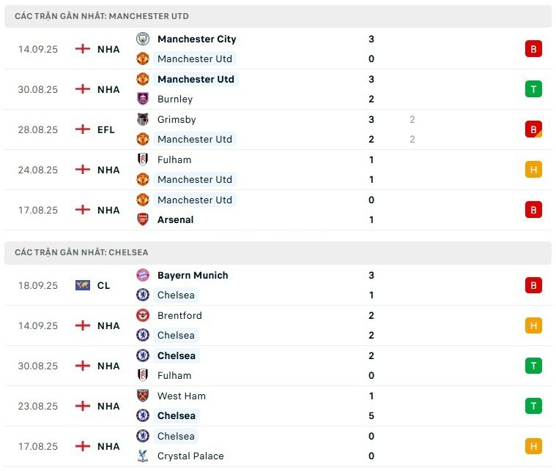Click the Bayern Munich club crest

click(143, 275)
